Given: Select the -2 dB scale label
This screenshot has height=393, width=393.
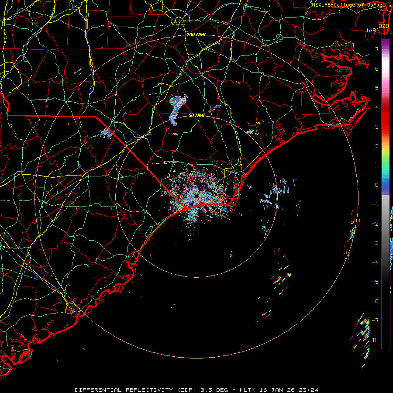Looking at the screenshot, I should [375, 224].
